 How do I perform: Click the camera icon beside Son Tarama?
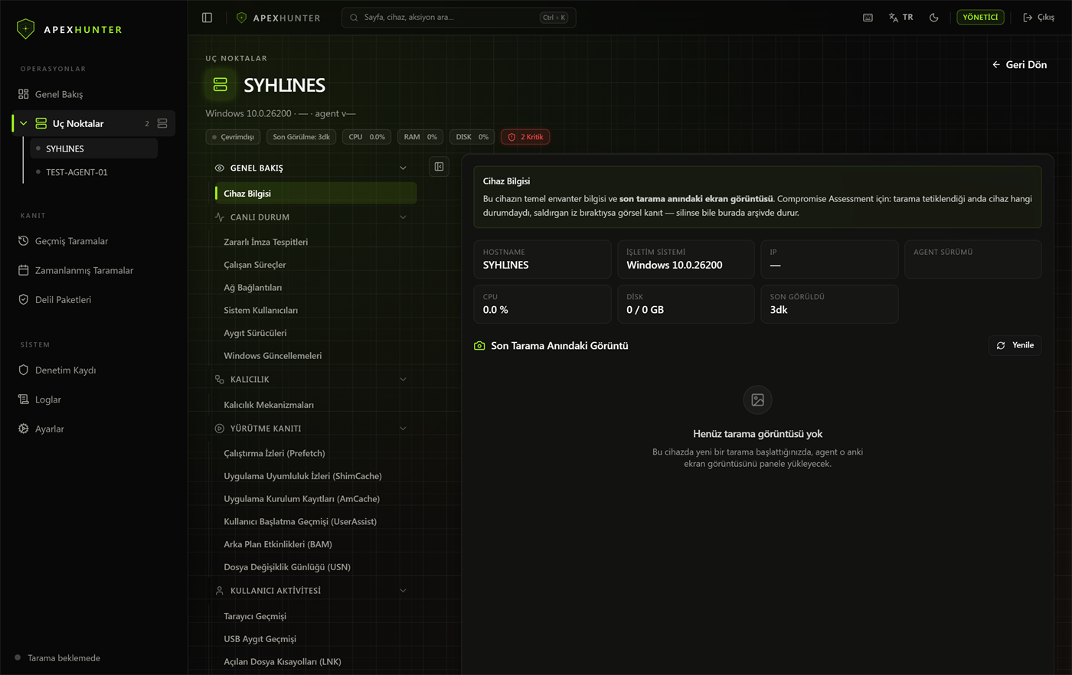(x=479, y=346)
